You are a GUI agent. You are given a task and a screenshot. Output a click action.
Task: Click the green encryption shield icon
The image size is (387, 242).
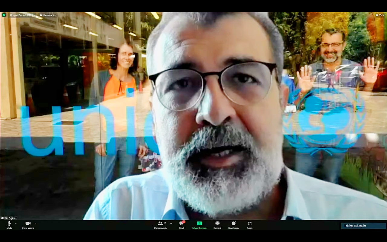coord(4,15)
